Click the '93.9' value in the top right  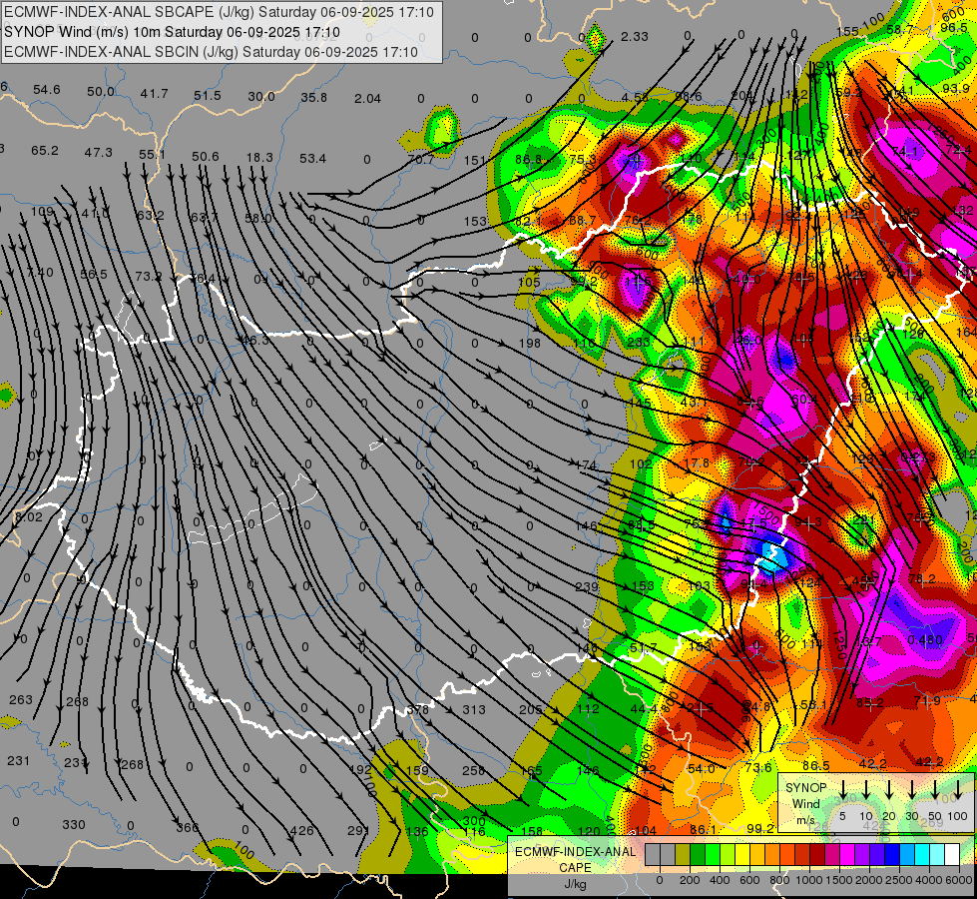point(956,89)
